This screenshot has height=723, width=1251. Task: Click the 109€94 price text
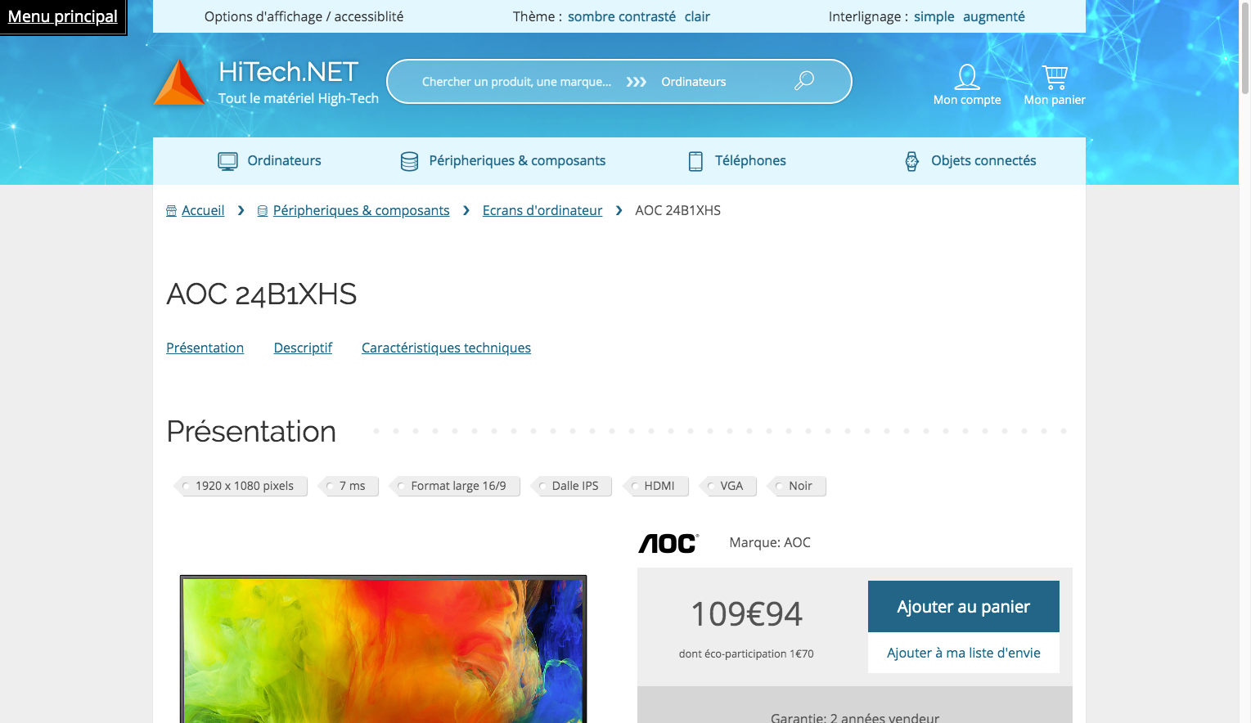[746, 614]
